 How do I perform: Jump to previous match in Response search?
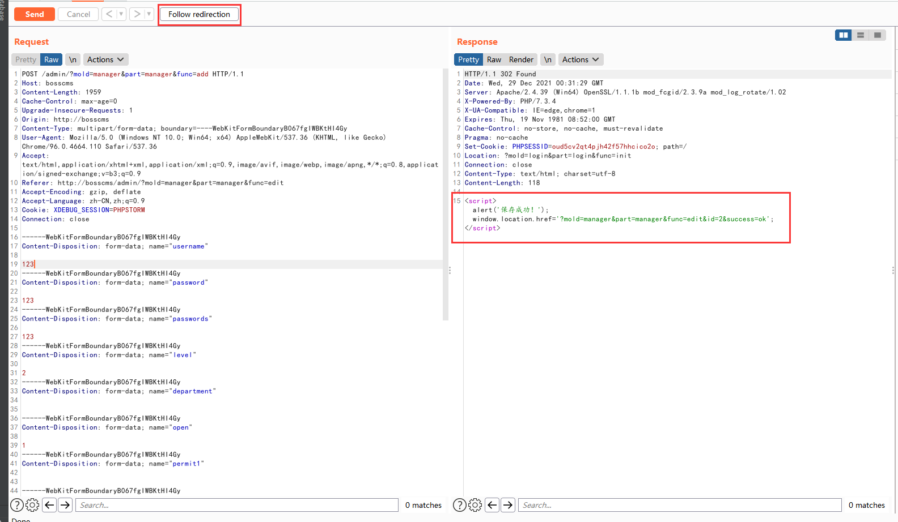click(492, 505)
